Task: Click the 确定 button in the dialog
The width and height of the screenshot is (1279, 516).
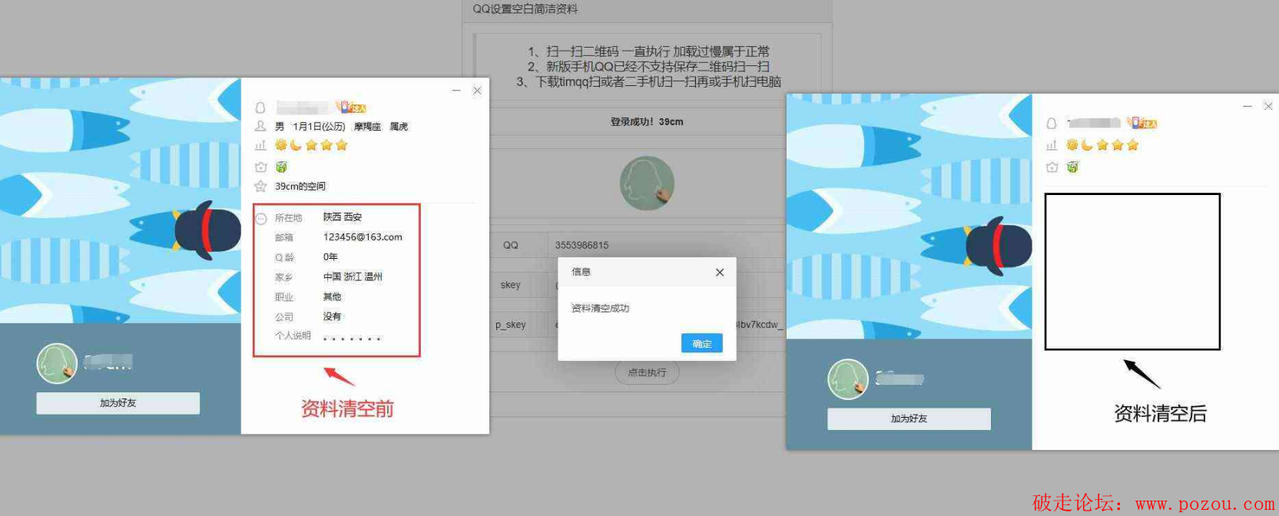Action: (701, 343)
